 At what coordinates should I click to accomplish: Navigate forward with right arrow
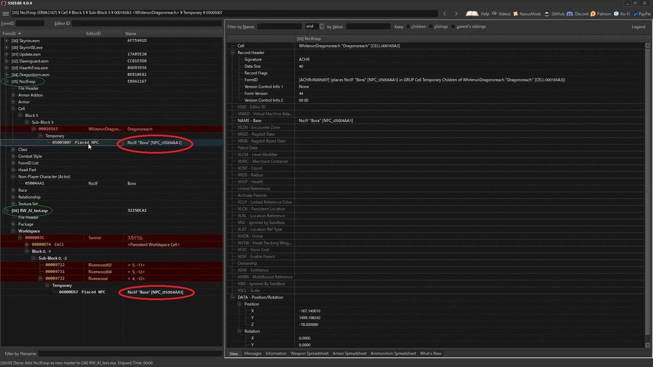click(x=456, y=14)
